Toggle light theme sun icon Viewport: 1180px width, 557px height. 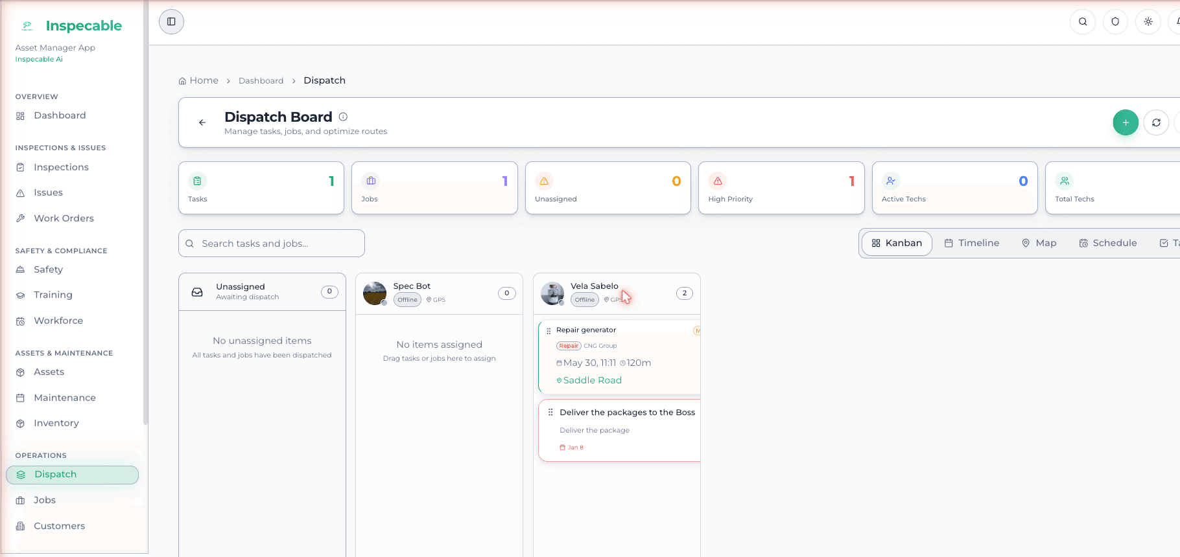[x=1148, y=21]
